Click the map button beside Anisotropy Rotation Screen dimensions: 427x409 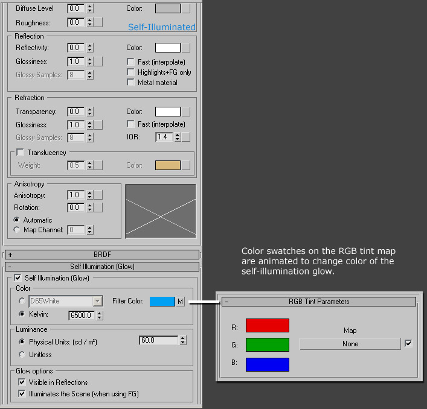98,208
